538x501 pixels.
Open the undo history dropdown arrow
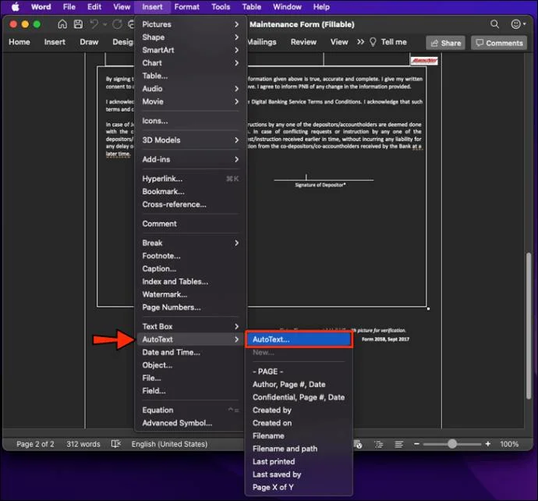(x=104, y=24)
